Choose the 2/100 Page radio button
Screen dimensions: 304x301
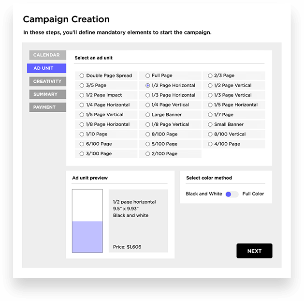(x=147, y=154)
